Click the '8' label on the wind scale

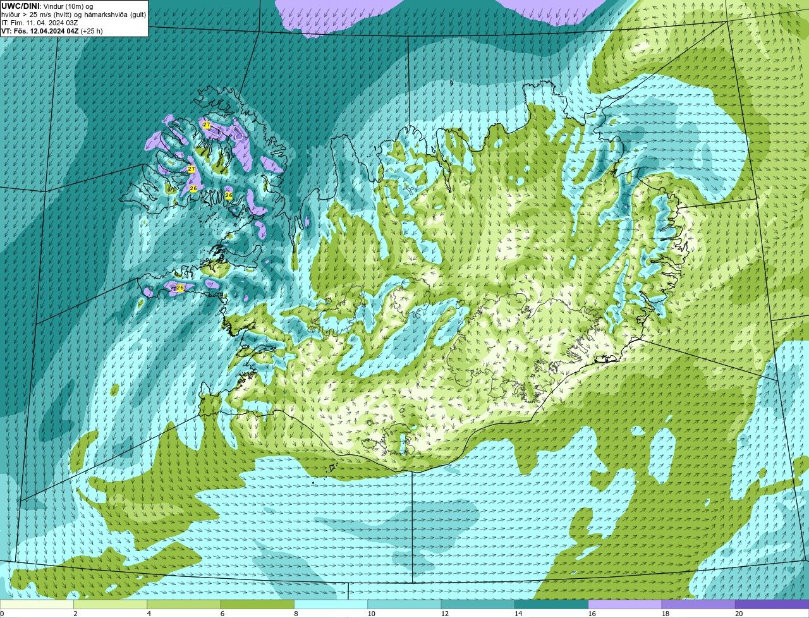pos(296,614)
